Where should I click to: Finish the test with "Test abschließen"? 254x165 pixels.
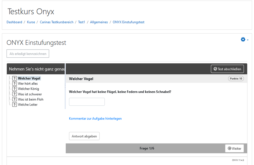point(227,69)
